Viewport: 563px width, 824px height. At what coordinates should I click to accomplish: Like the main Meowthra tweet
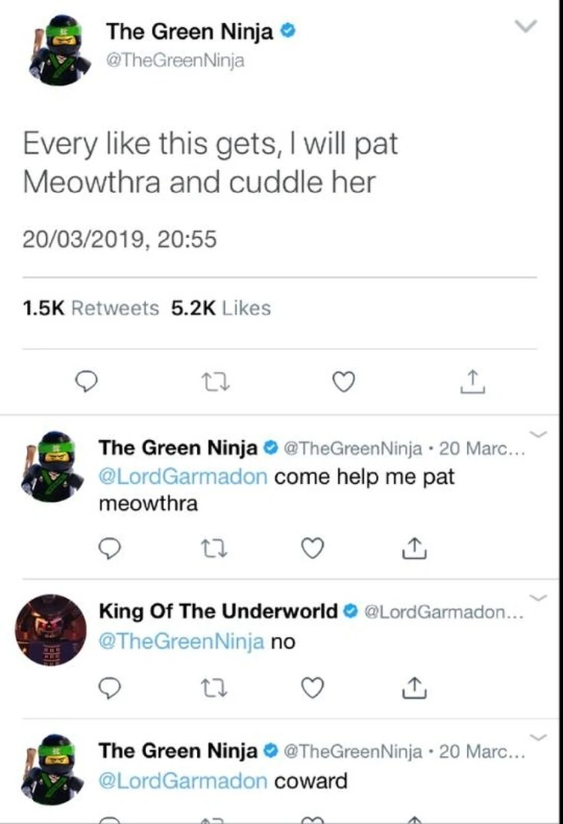(342, 383)
